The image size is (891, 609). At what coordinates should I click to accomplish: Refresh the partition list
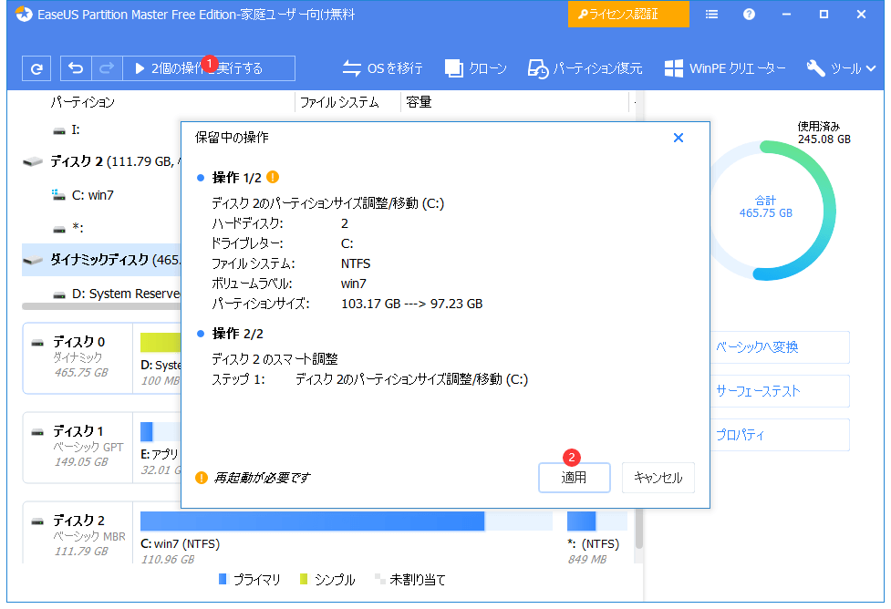(x=36, y=67)
